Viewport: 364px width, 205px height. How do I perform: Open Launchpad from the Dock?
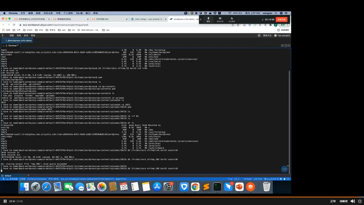coord(36,187)
